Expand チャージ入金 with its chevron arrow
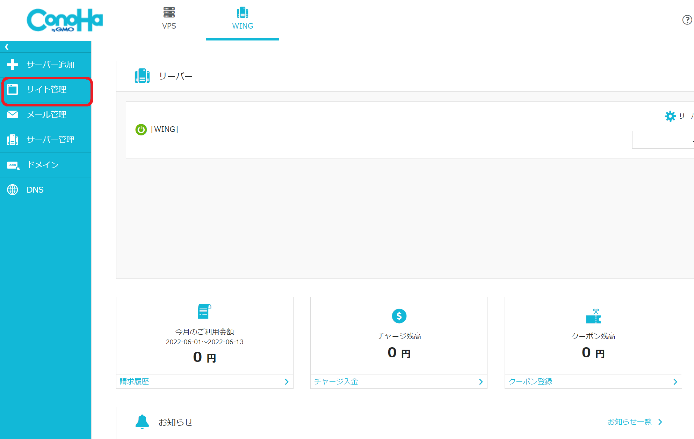Screen dimensions: 694x439 [481, 381]
